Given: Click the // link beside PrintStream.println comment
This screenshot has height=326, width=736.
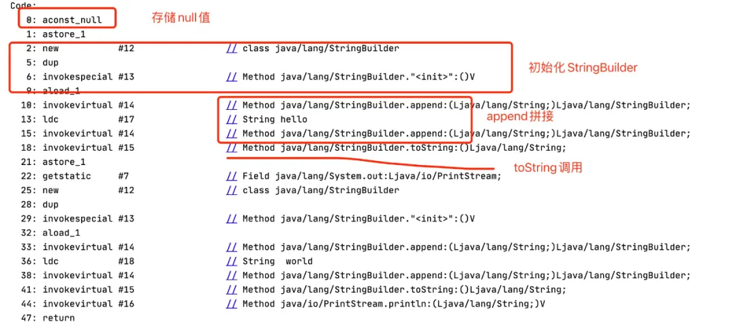Looking at the screenshot, I should point(230,303).
